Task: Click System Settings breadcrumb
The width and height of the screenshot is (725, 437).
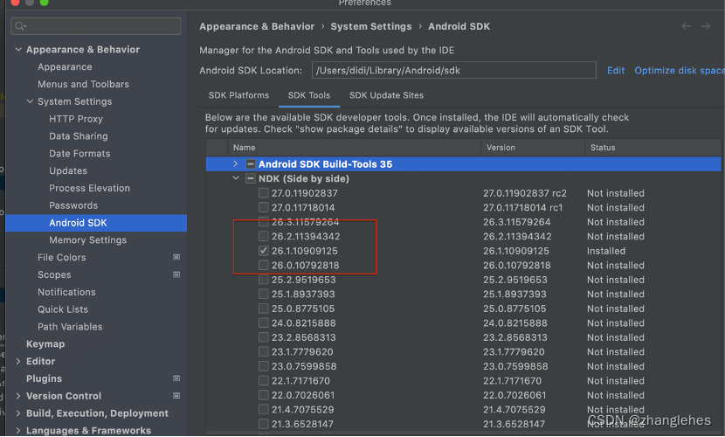Action: tap(371, 26)
